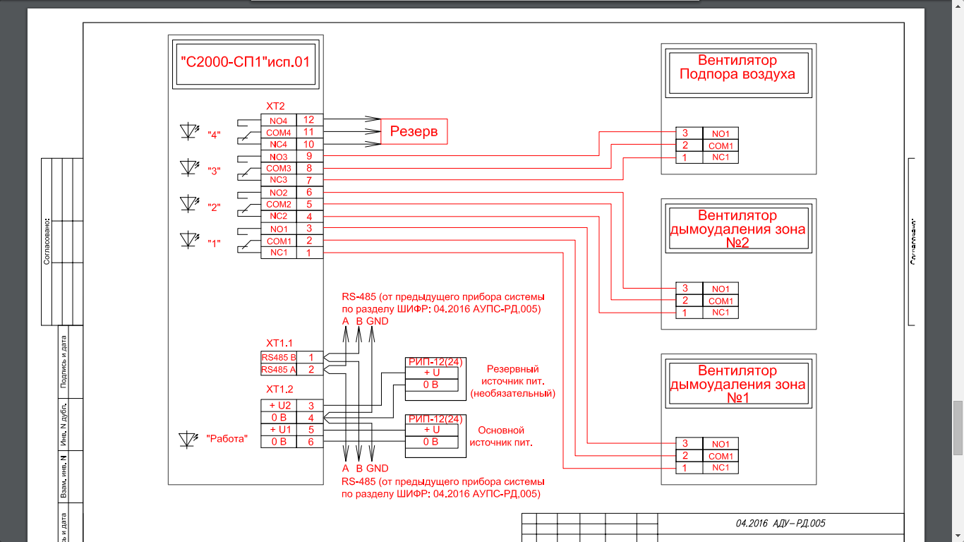Click the LED symbol beside label "1"
This screenshot has width=964, height=542.
(188, 239)
